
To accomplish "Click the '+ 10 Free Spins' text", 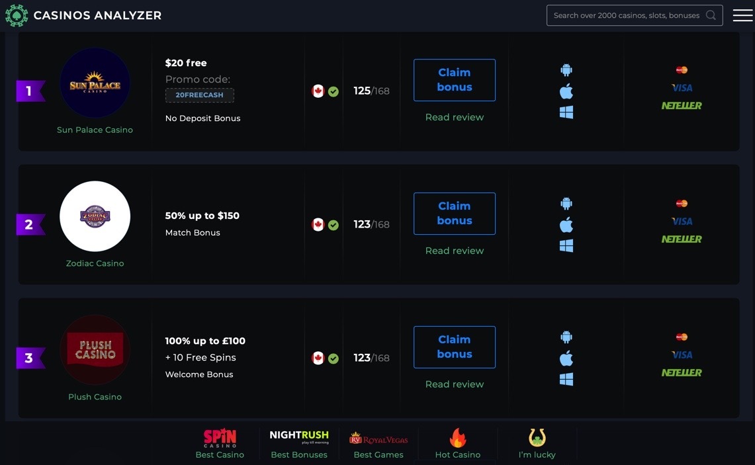I will pos(200,358).
